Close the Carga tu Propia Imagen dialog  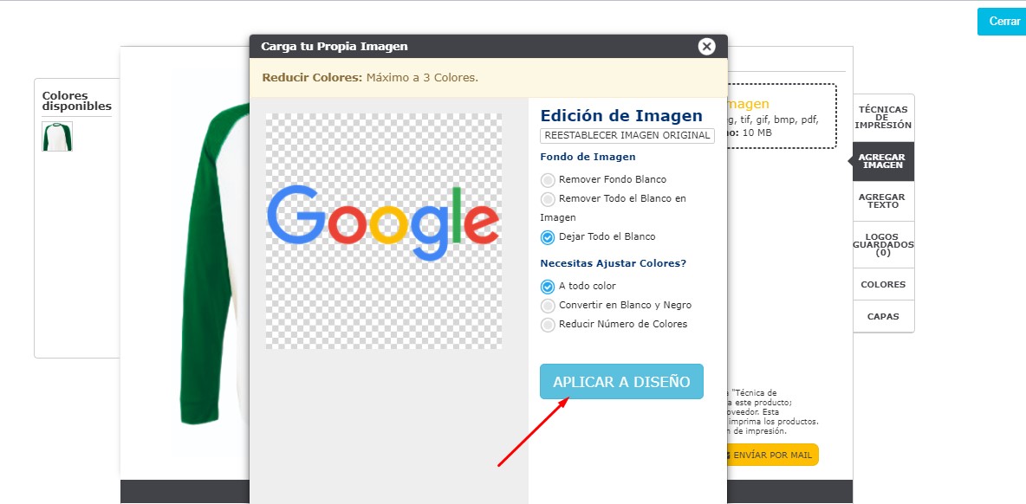[706, 47]
